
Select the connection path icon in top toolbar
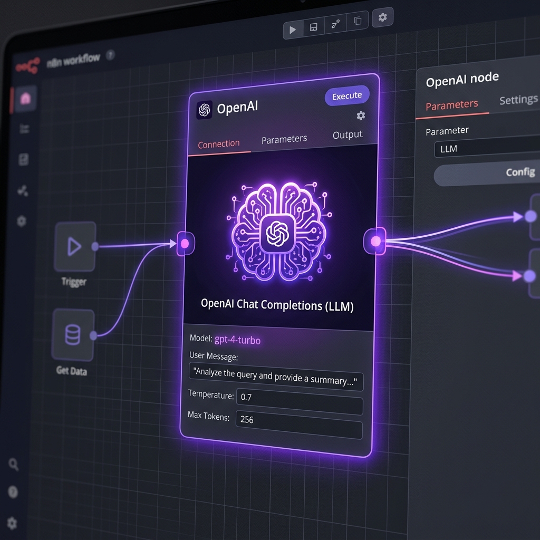coord(335,24)
